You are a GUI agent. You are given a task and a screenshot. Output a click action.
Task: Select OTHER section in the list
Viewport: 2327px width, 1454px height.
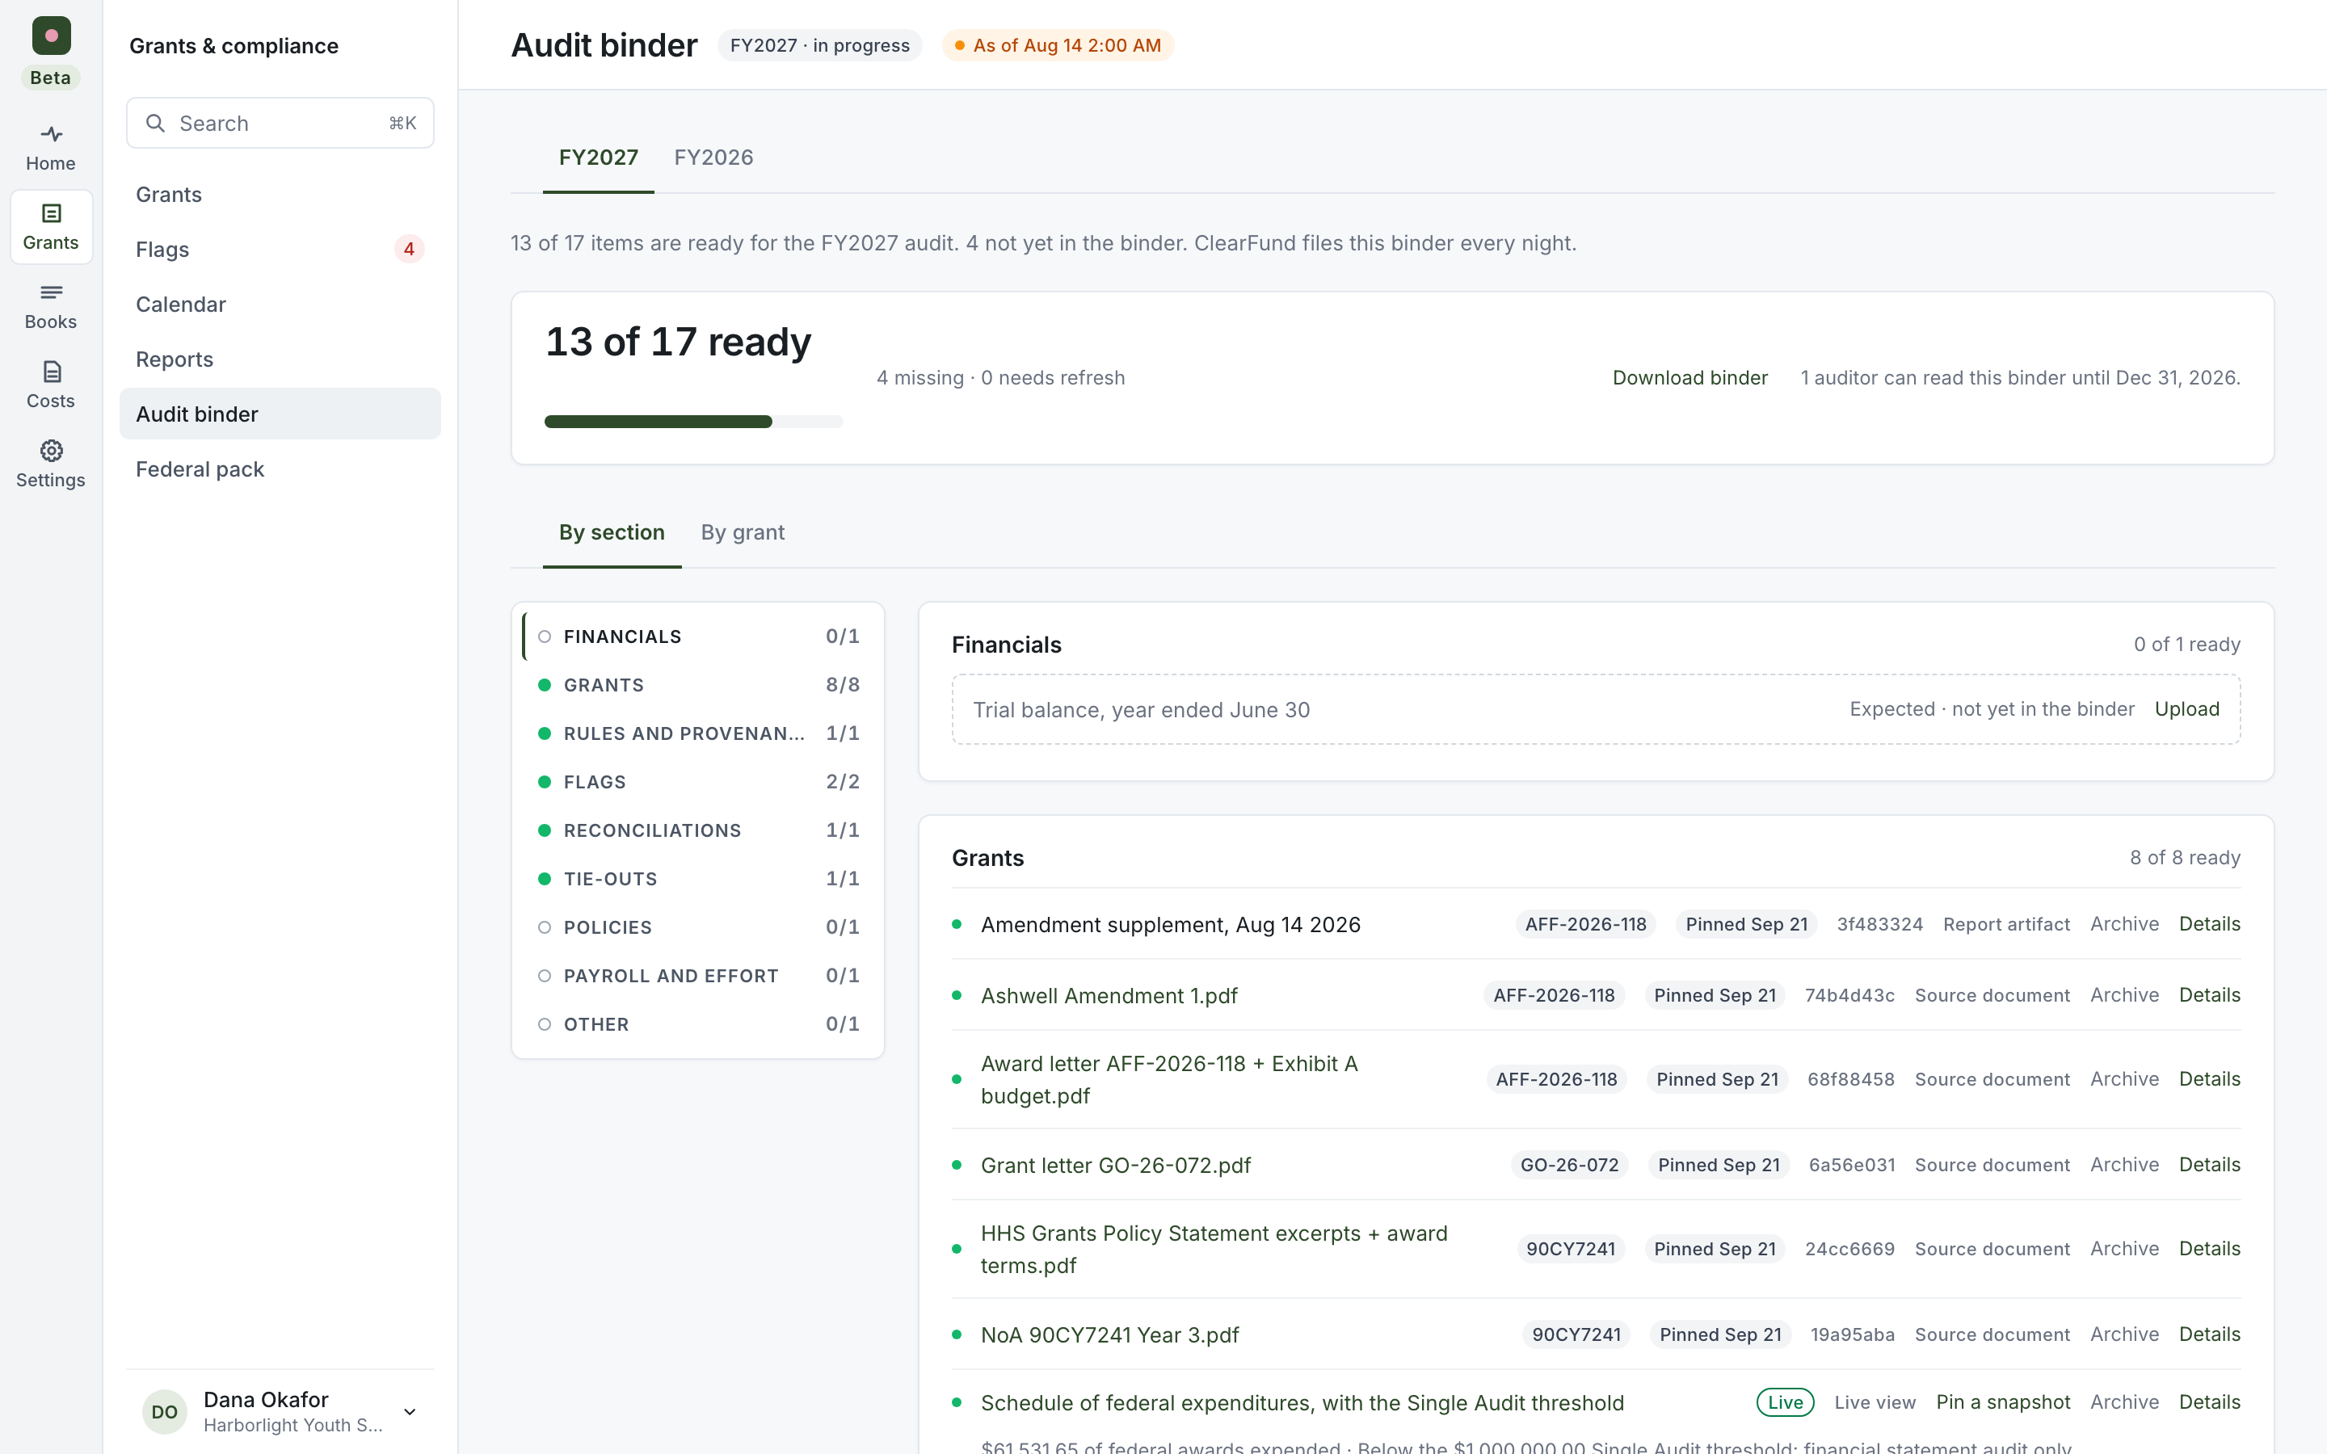tap(698, 1024)
